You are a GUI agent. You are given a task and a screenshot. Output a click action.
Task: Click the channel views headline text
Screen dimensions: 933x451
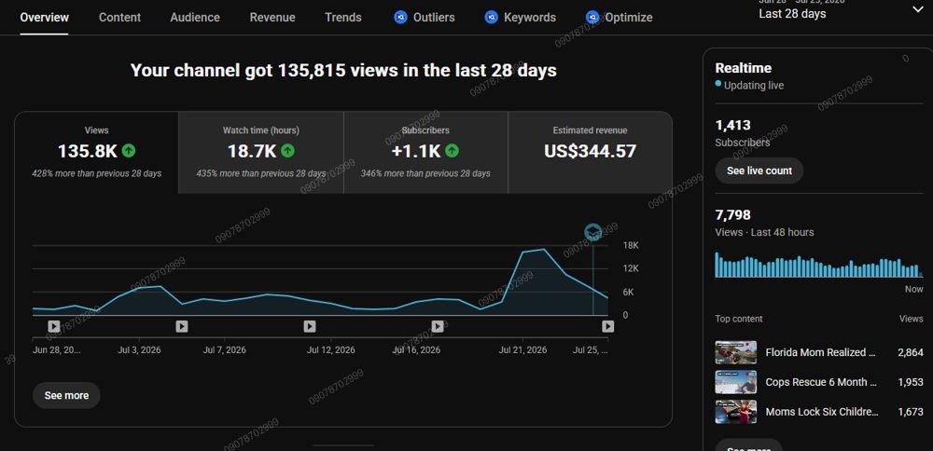coord(343,71)
